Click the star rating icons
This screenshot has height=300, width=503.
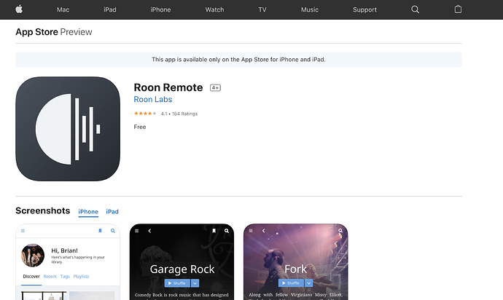145,114
